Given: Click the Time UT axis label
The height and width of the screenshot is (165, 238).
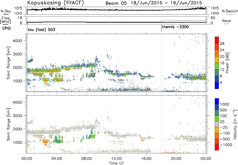Looking at the screenshot, I should pyautogui.click(x=116, y=163).
